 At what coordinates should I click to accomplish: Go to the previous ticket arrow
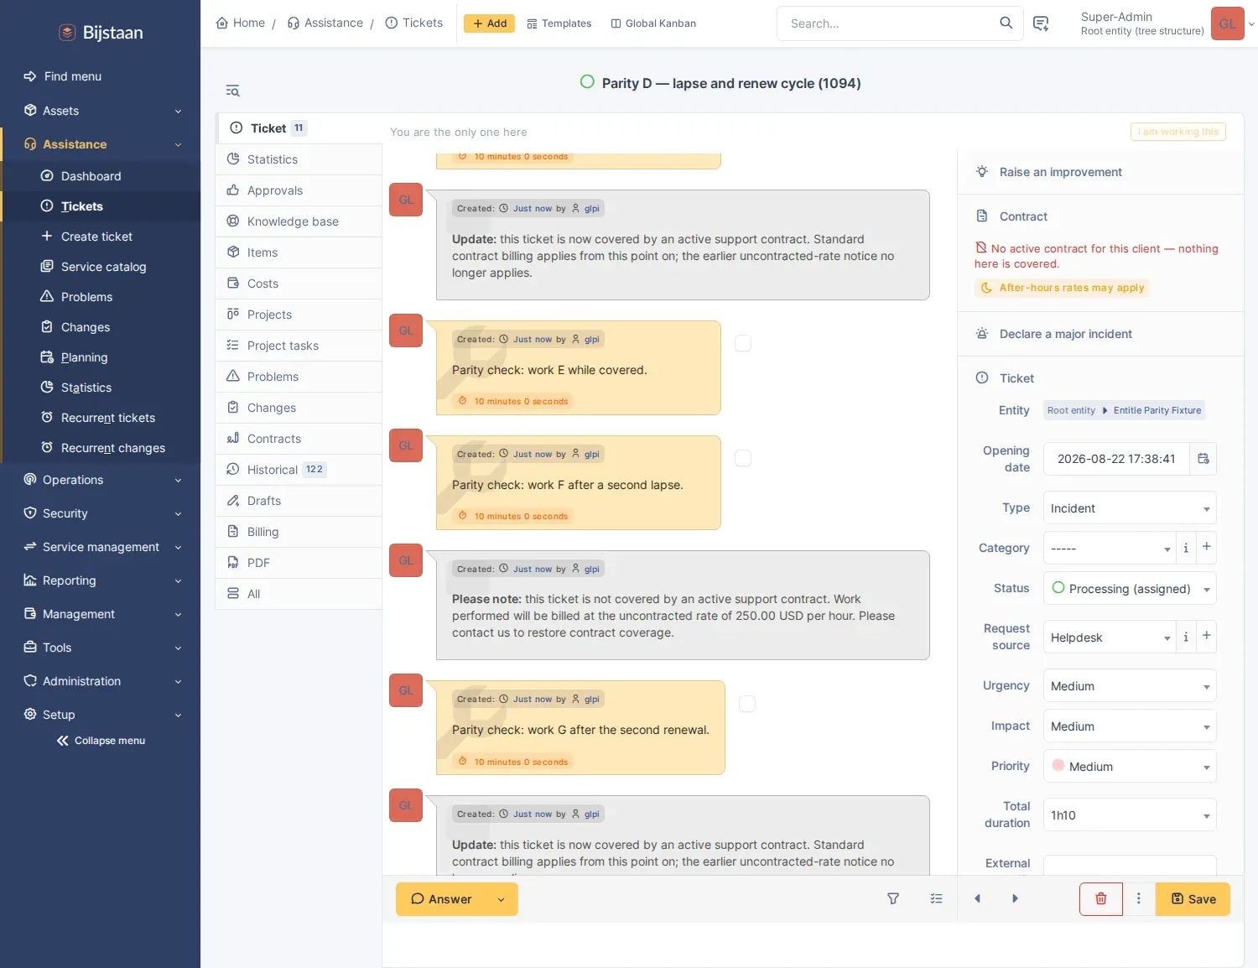[977, 898]
